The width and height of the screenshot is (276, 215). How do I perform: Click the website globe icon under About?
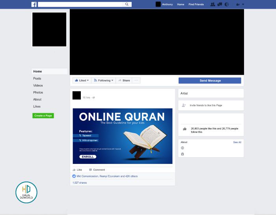click(x=183, y=148)
